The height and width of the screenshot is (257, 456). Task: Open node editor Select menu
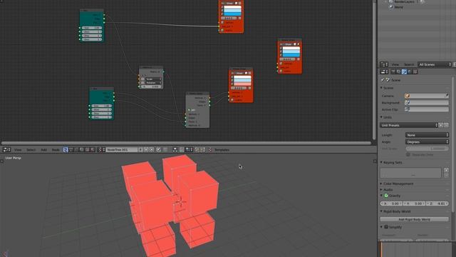[31, 150]
